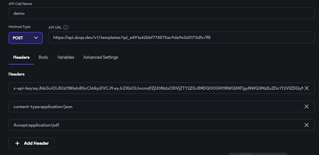The image size is (319, 155).
Task: Click the API URL info icon
Action: [x=66, y=27]
